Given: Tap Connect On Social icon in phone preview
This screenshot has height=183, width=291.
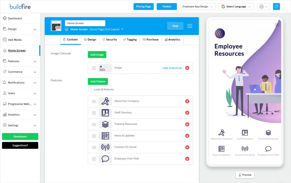Looking at the screenshot, I should [x=245, y=149].
